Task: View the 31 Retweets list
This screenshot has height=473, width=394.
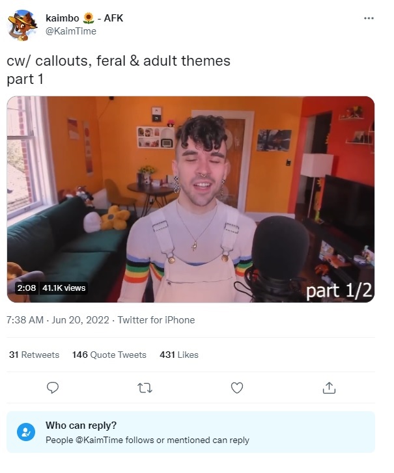Action: 34,355
